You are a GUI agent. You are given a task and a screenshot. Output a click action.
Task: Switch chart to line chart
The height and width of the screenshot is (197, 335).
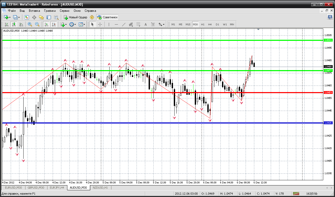click(21, 24)
